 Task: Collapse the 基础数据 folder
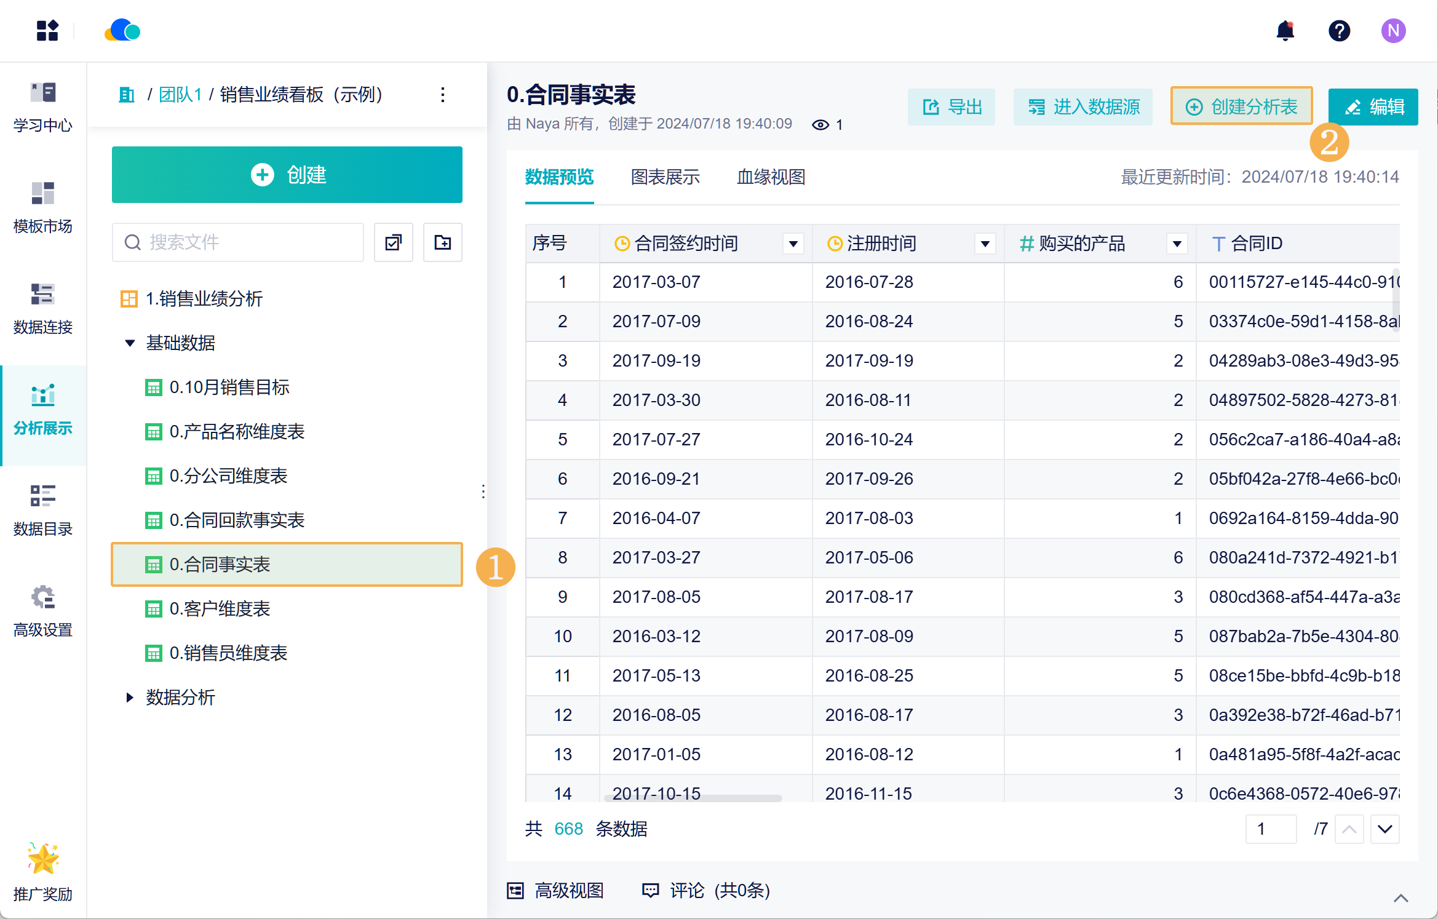point(130,343)
